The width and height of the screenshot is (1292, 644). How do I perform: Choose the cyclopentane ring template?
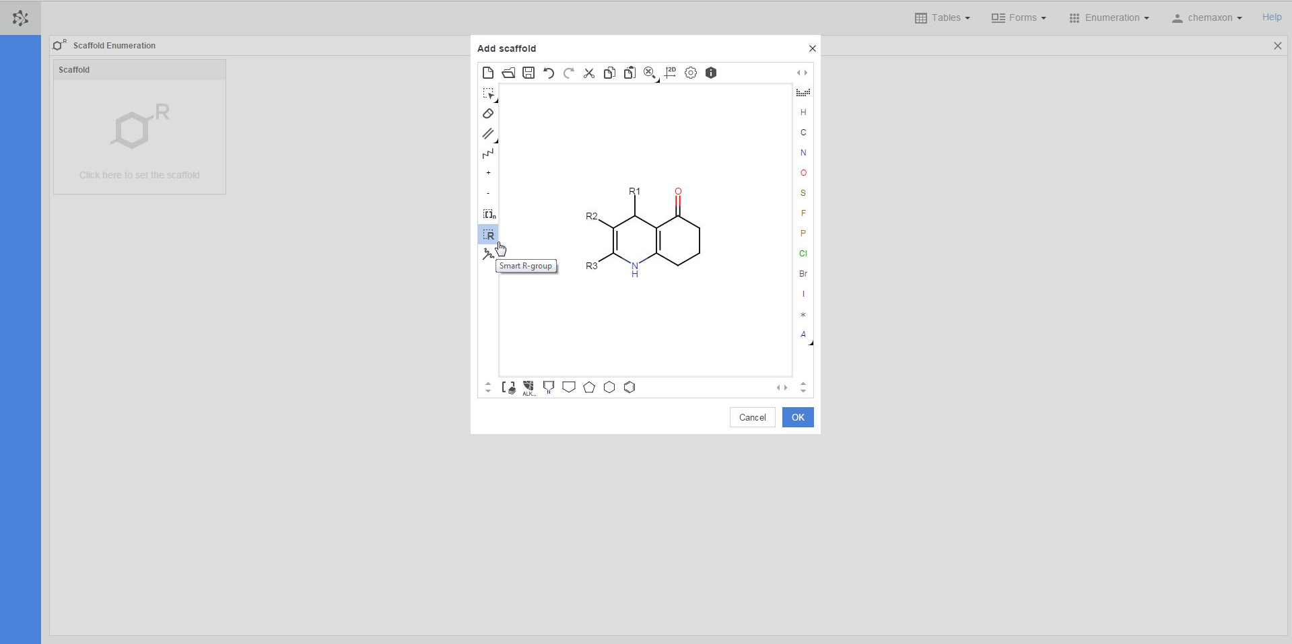tap(589, 388)
